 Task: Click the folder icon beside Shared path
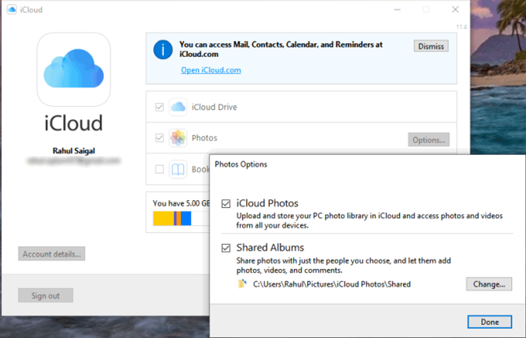click(x=241, y=284)
